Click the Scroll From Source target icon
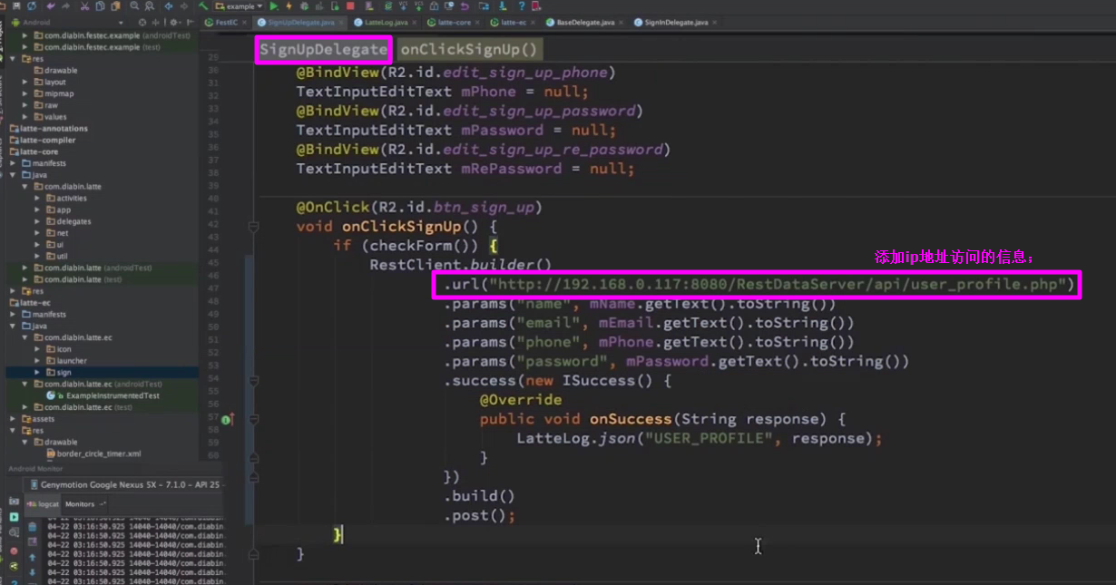Screen dimensions: 1116x585 (x=142, y=22)
